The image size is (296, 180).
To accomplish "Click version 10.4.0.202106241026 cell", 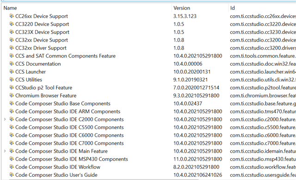I will click(197, 175).
